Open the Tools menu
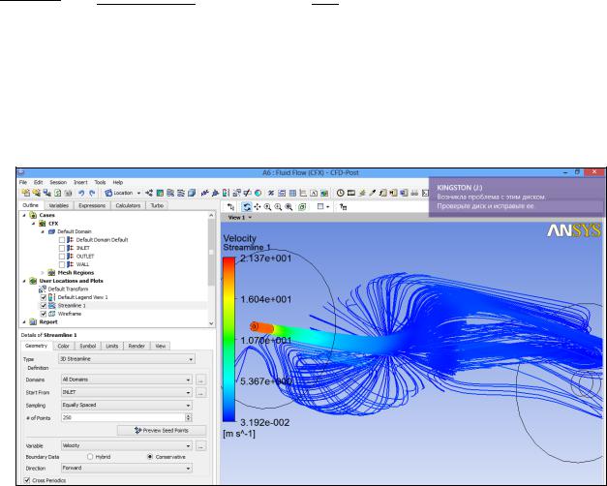 pyautogui.click(x=101, y=182)
